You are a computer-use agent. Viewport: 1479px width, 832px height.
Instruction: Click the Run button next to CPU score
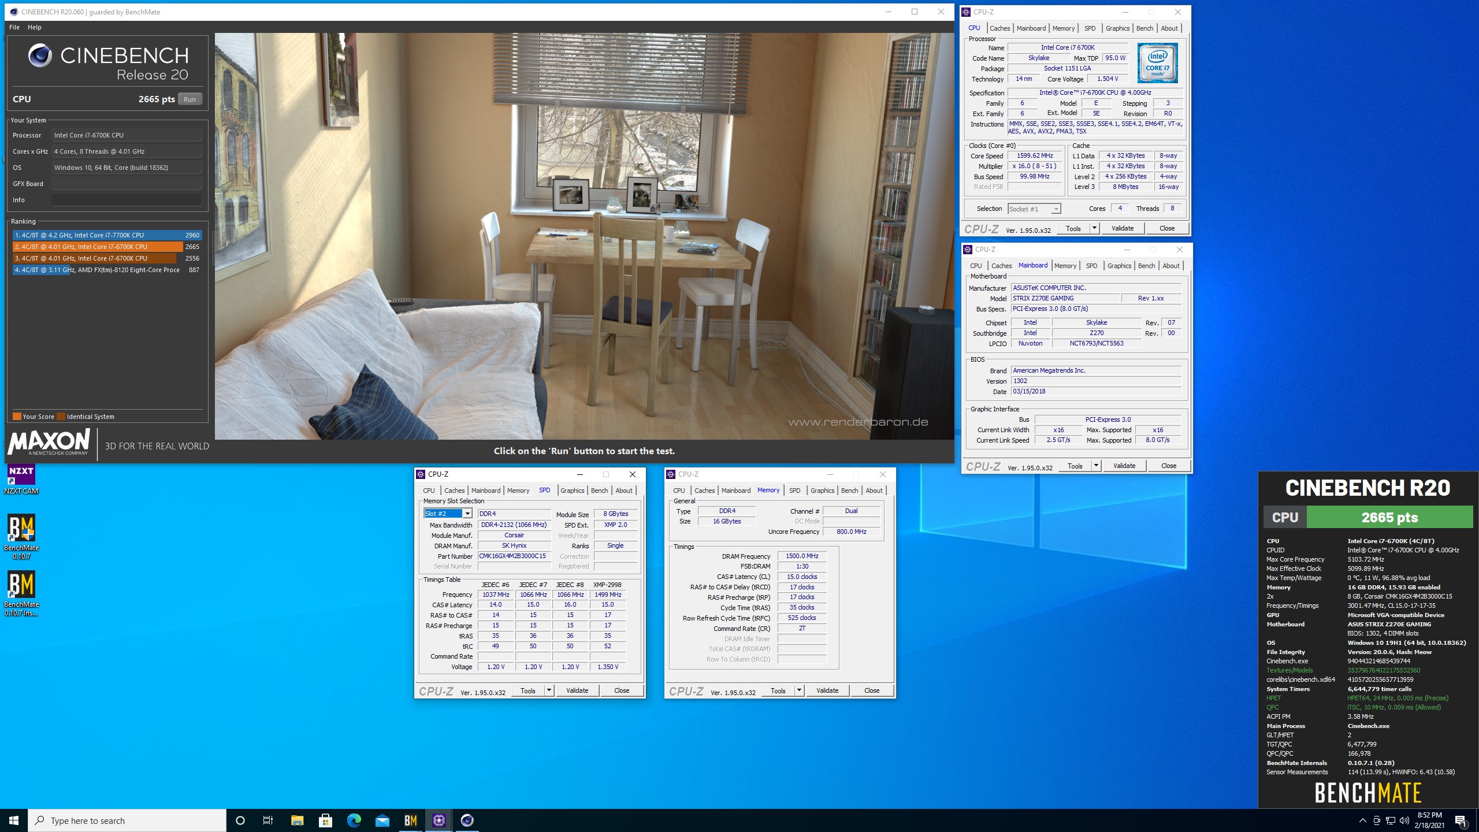189,99
